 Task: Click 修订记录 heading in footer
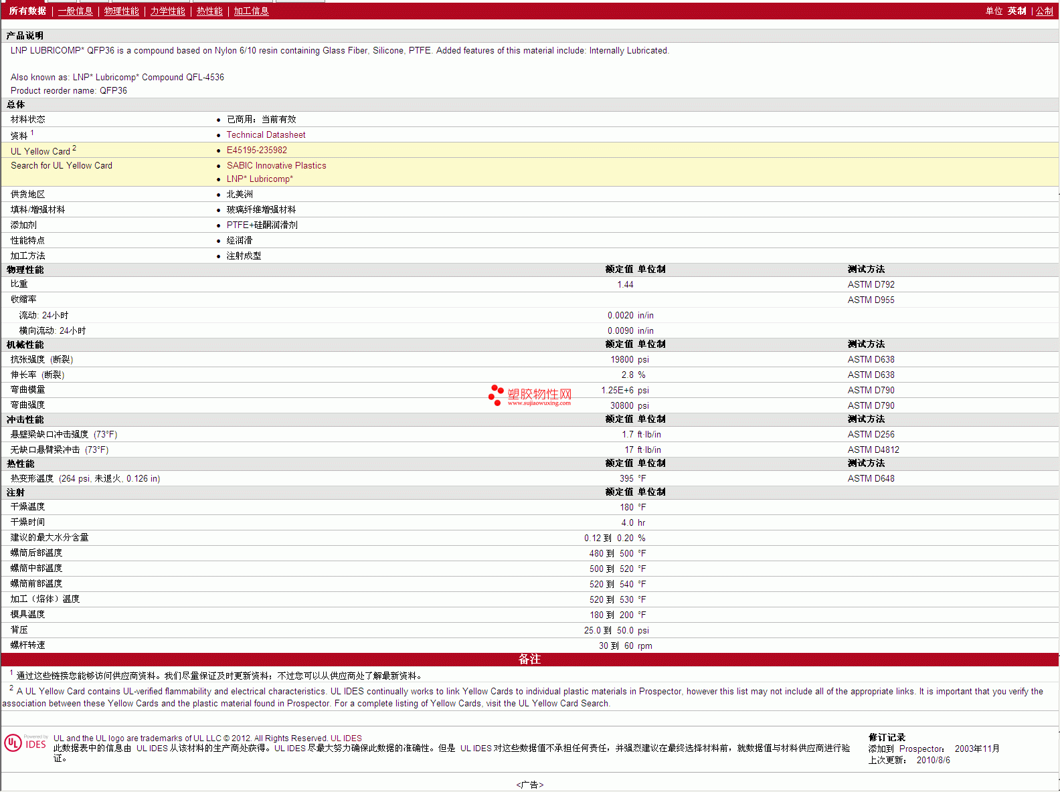click(x=887, y=738)
